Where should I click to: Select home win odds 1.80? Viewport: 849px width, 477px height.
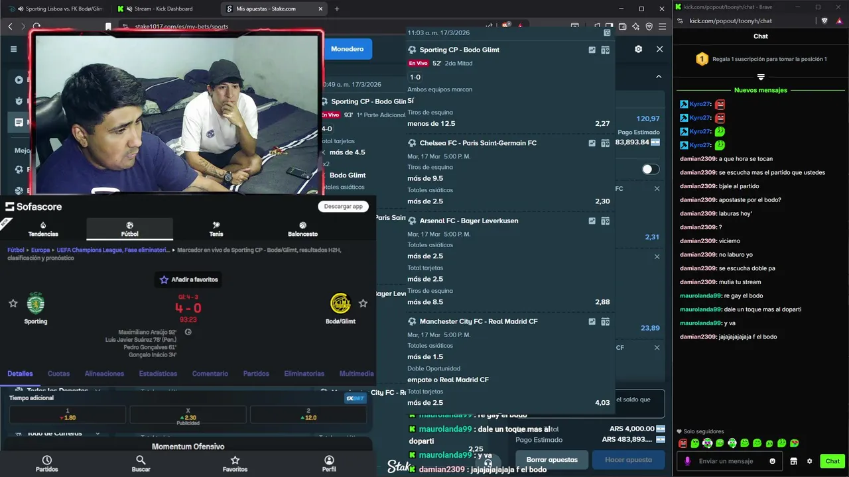[68, 415]
